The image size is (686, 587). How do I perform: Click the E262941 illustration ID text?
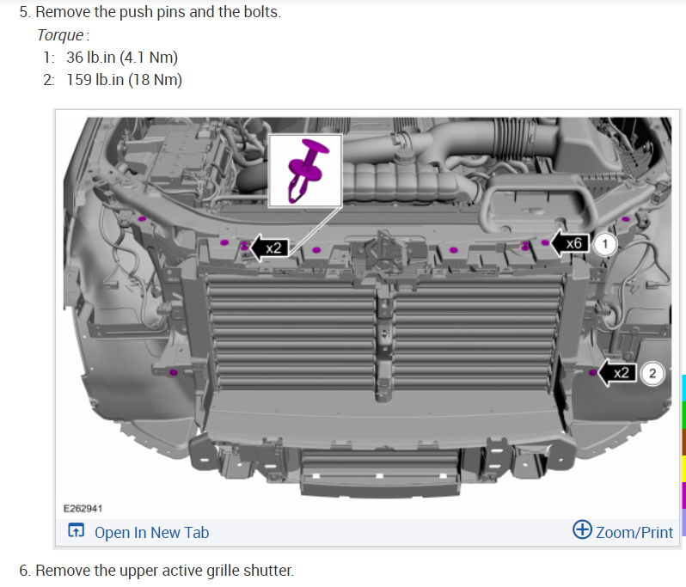83,508
